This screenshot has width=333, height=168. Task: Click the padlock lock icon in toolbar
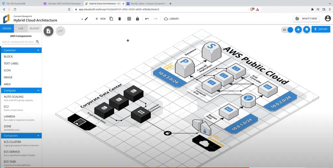pyautogui.click(x=138, y=19)
